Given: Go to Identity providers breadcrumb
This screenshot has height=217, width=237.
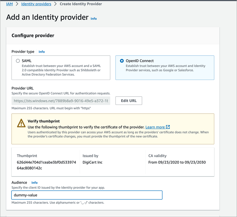Looking at the screenshot, I should [x=36, y=4].
